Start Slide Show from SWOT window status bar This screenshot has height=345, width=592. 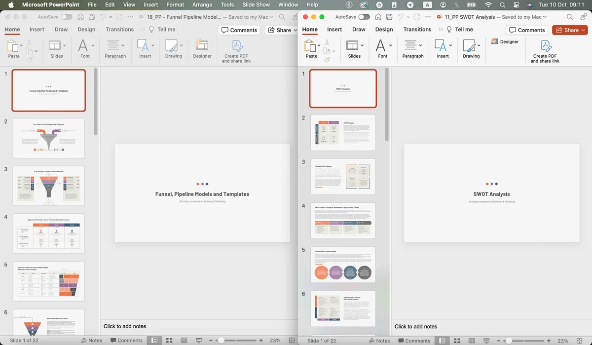(x=487, y=341)
